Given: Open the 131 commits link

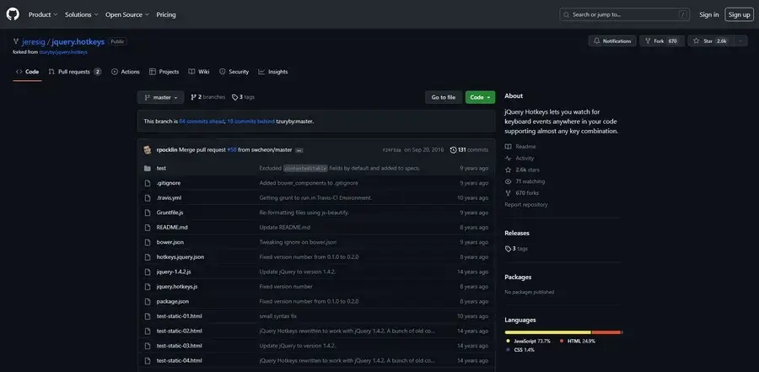Looking at the screenshot, I should (469, 150).
